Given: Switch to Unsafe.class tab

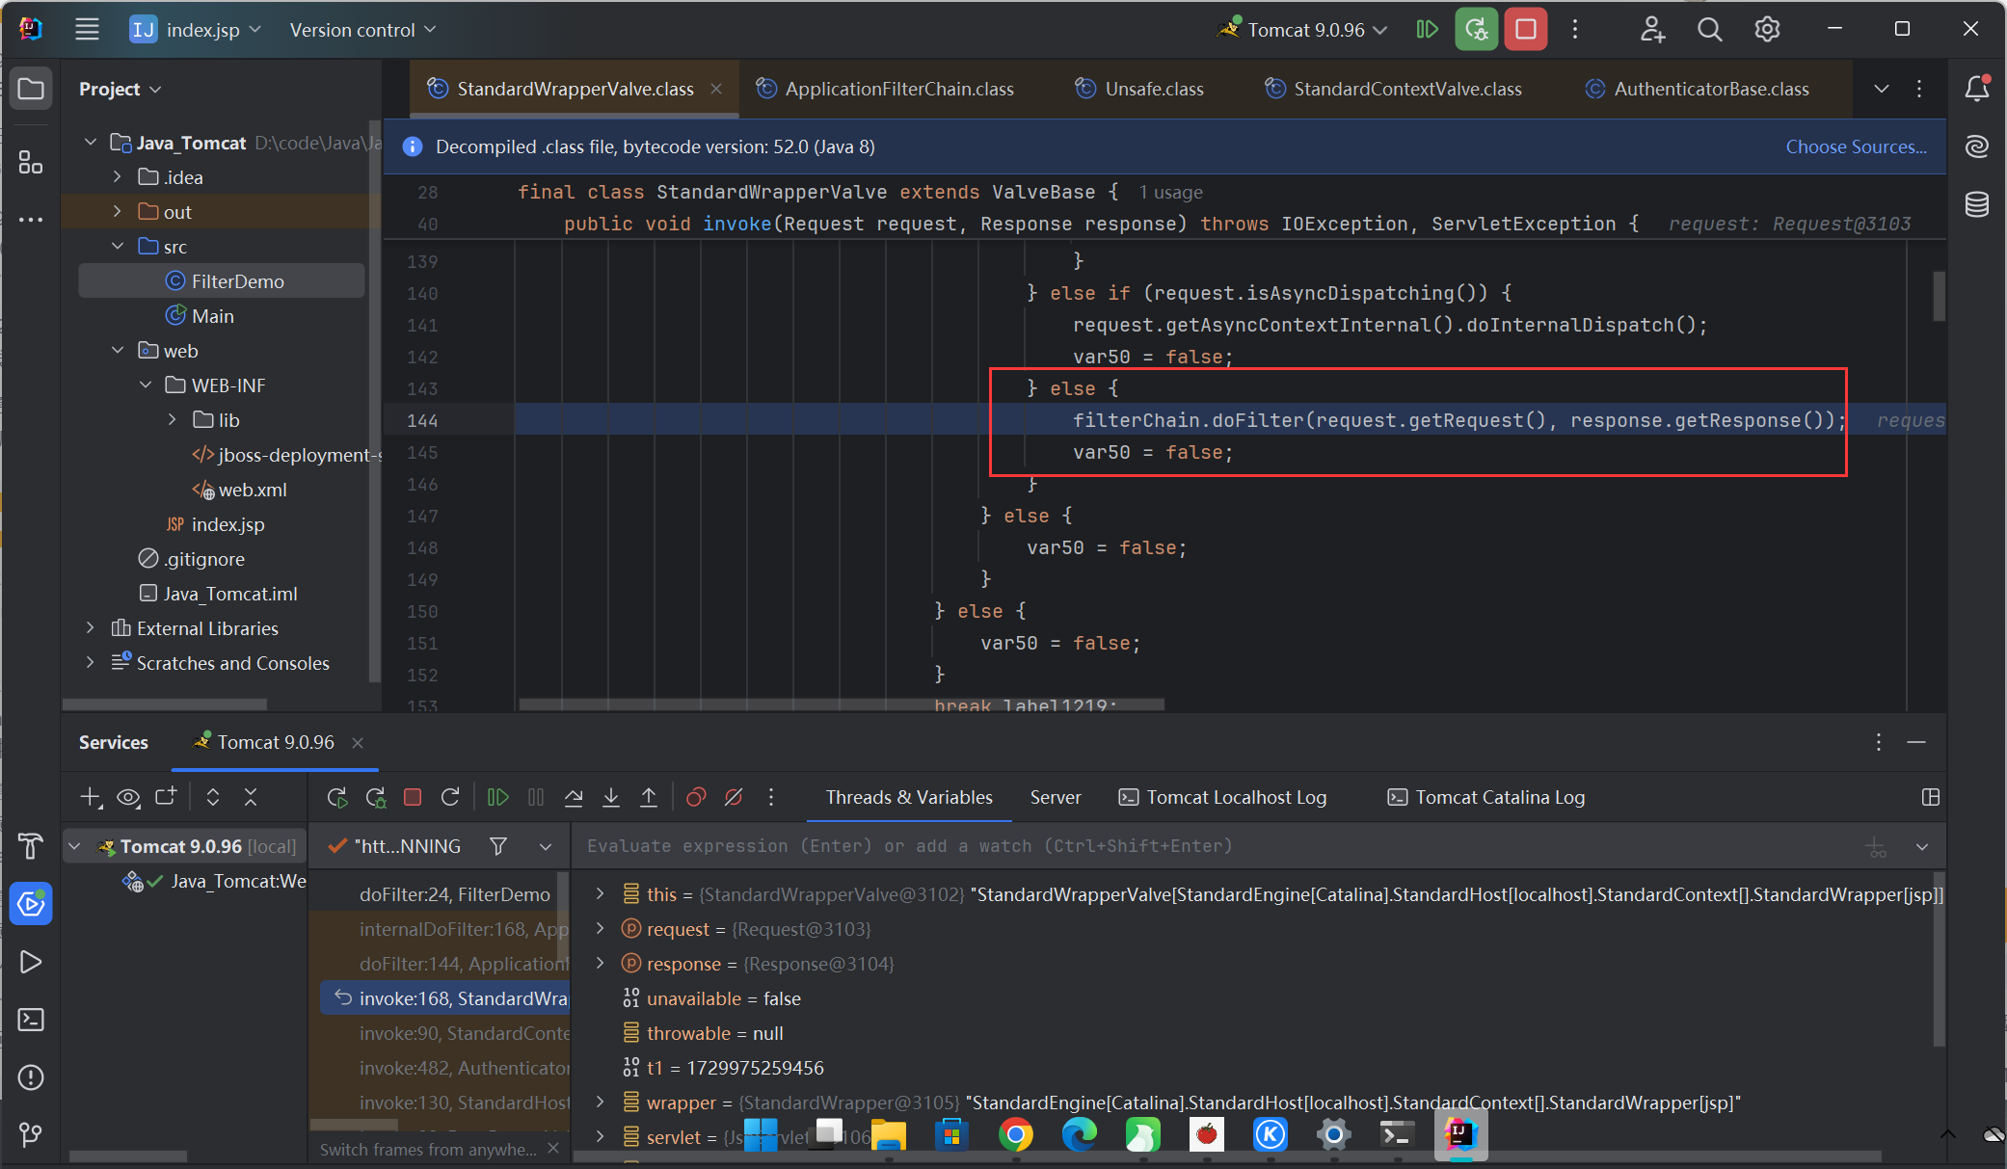Looking at the screenshot, I should [x=1139, y=89].
